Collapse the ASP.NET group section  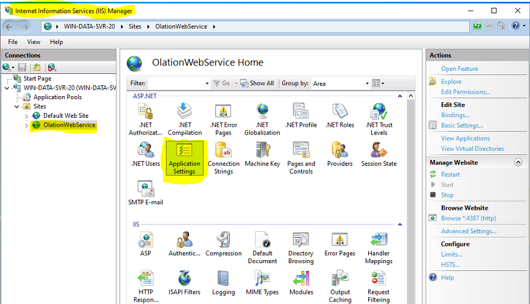click(x=400, y=96)
